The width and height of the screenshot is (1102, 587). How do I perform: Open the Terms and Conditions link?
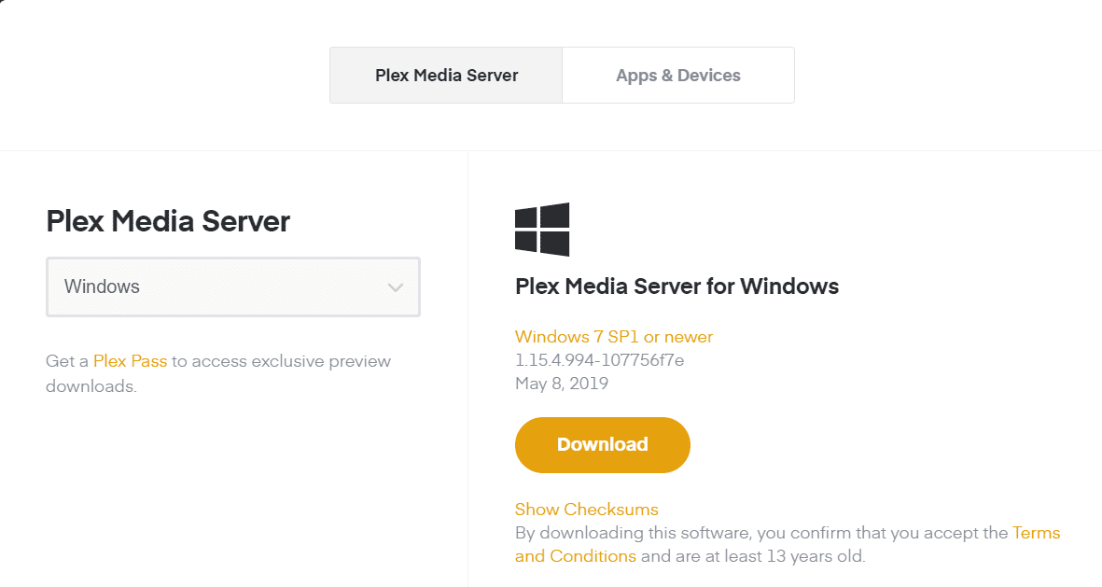1037,532
